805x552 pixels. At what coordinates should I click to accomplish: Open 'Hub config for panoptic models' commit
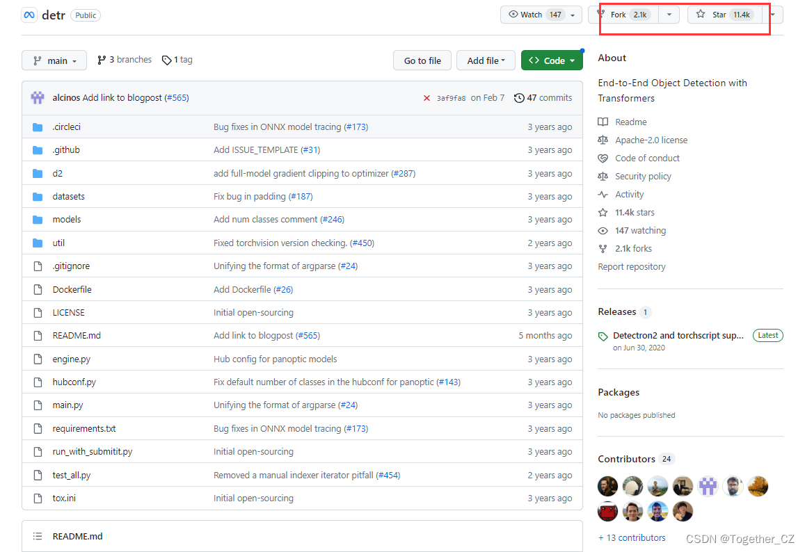(276, 359)
